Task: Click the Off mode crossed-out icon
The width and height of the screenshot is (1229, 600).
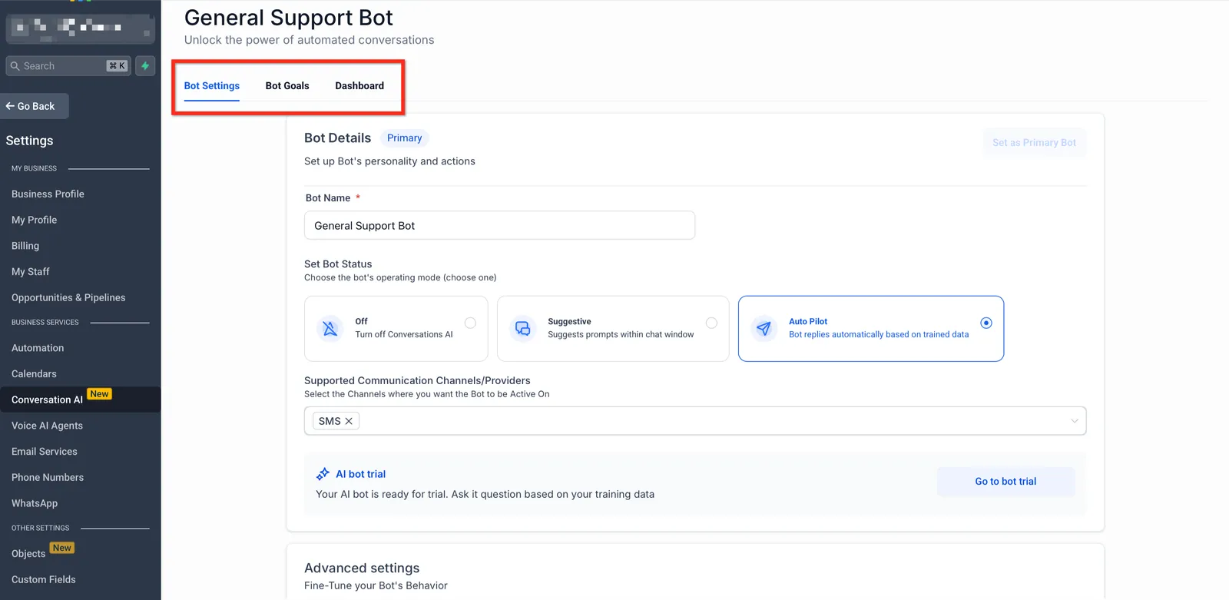Action: click(x=330, y=328)
